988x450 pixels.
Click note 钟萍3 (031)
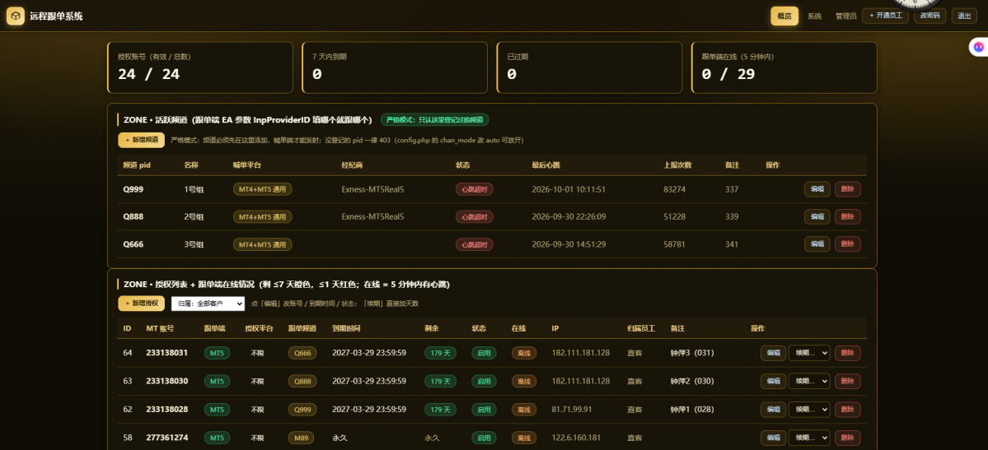coord(692,353)
